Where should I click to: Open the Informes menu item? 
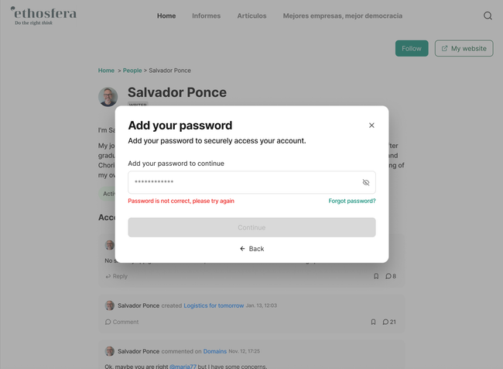(x=206, y=16)
